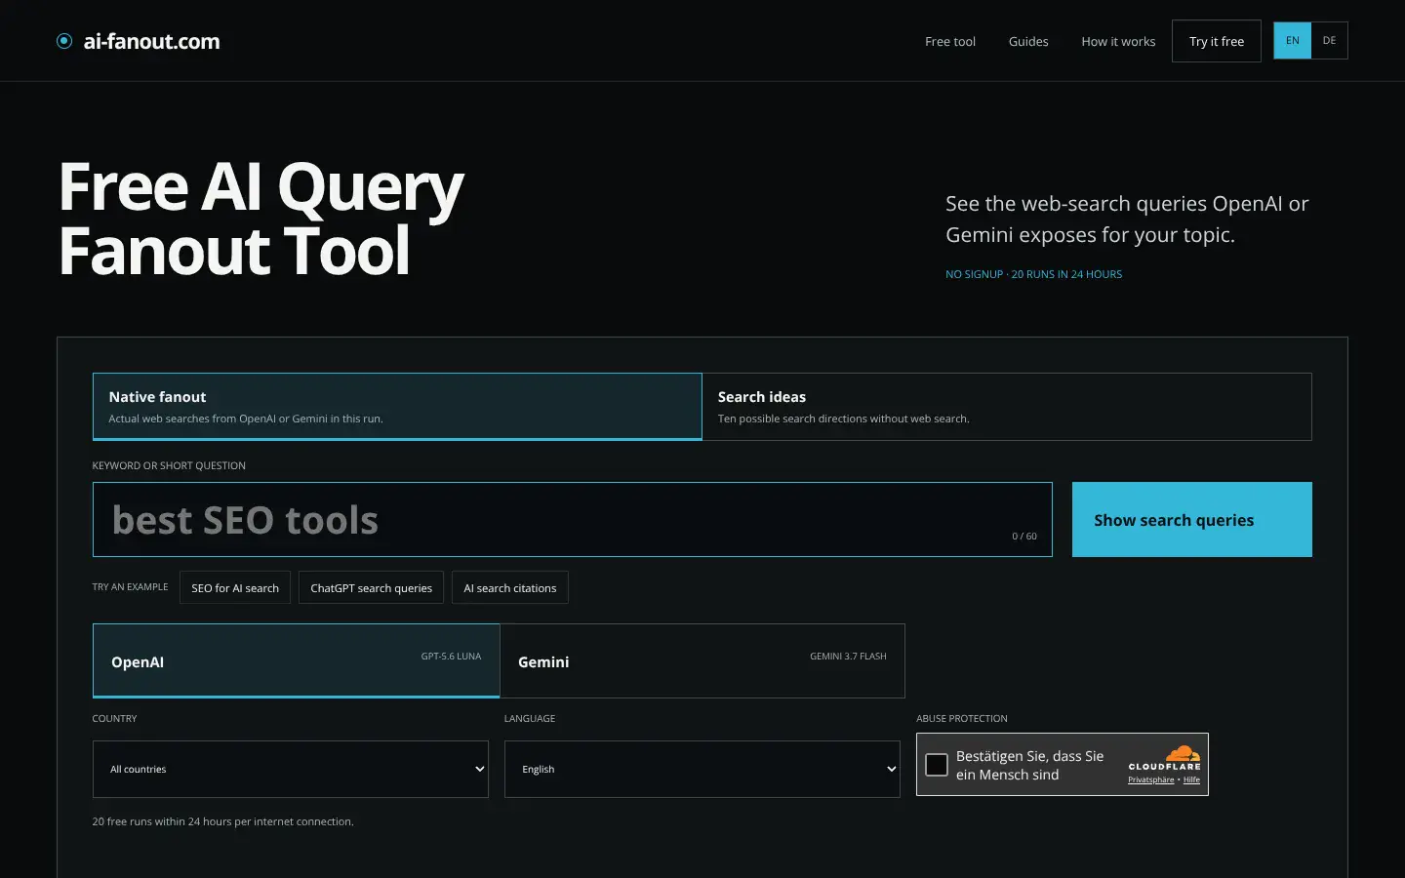The width and height of the screenshot is (1405, 878).
Task: Focus the keyword or short question field
Action: click(x=573, y=520)
